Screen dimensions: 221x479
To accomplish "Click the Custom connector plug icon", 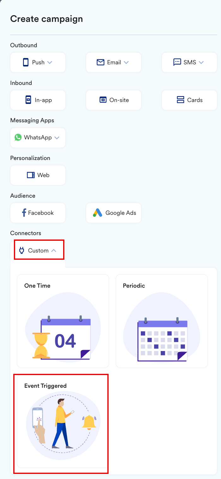I will click(x=22, y=251).
